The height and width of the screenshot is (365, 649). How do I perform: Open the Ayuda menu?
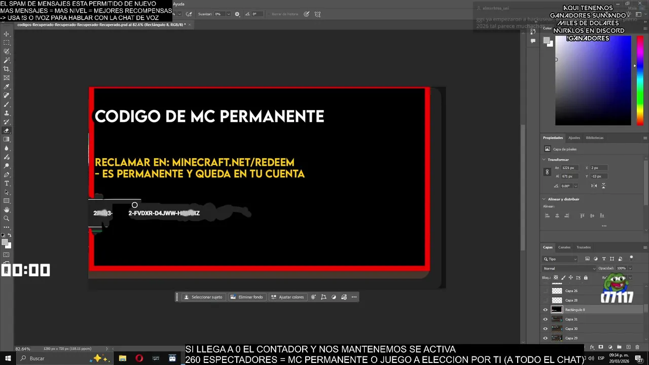[x=178, y=4]
